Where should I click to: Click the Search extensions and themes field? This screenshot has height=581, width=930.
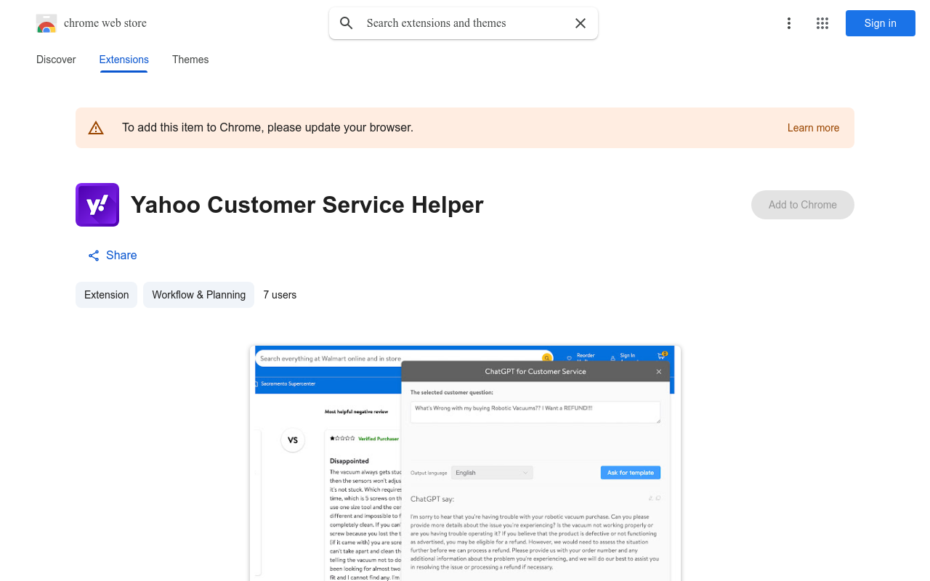click(x=464, y=23)
